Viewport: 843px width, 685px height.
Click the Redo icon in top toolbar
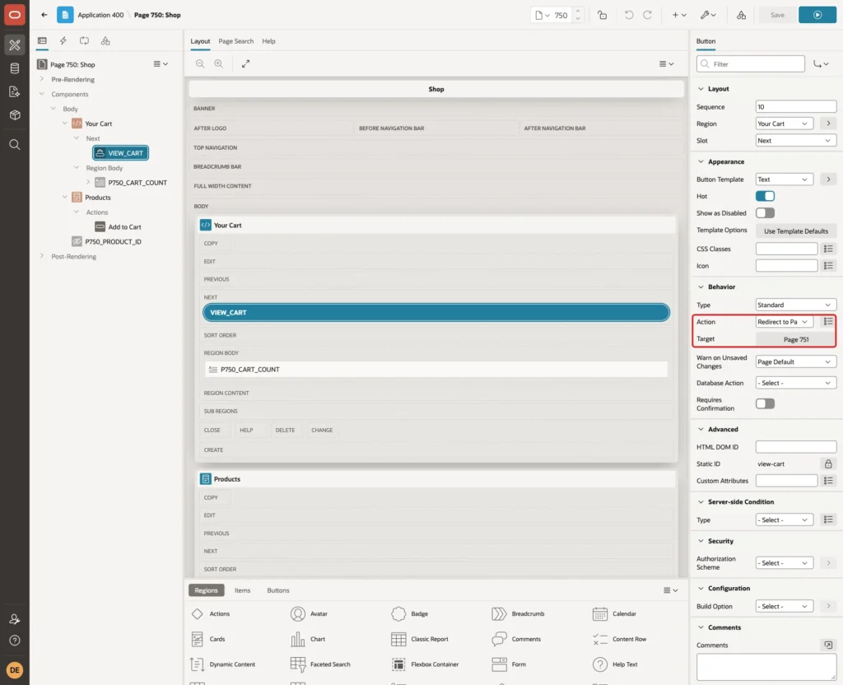(x=647, y=15)
